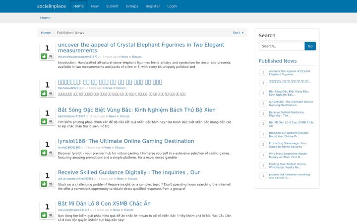
Task: Click News category under Bắt Sóng Đặc Biệt post
Action: tap(112, 116)
